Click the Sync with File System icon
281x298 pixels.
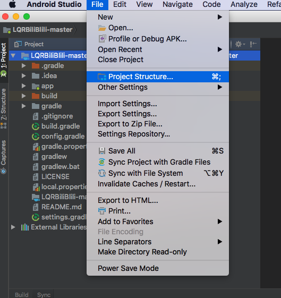pyautogui.click(x=102, y=173)
